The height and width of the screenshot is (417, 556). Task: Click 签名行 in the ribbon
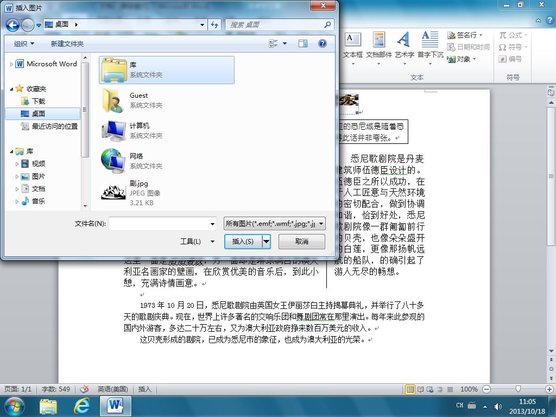465,35
